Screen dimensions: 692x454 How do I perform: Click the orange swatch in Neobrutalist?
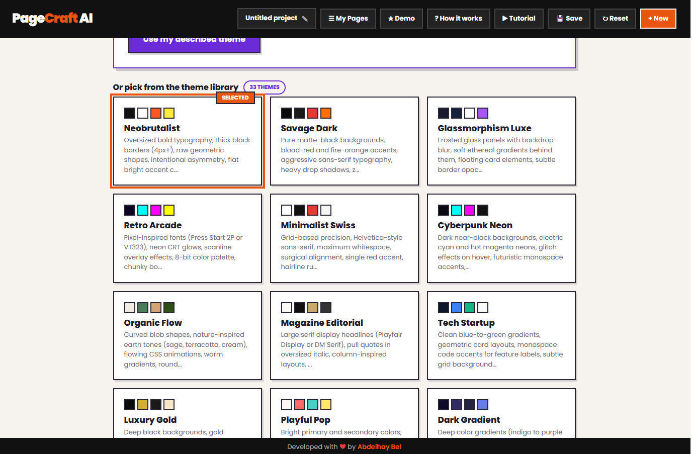coord(156,113)
